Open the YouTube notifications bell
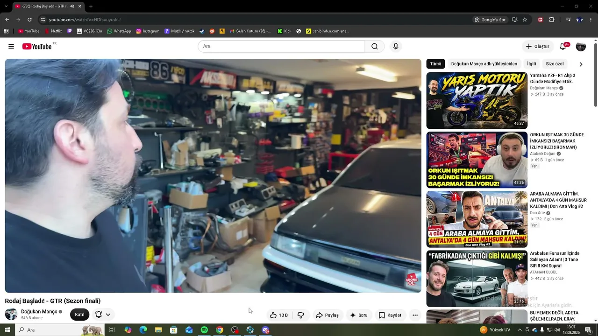Viewport: 598px width, 336px height. click(x=563, y=46)
